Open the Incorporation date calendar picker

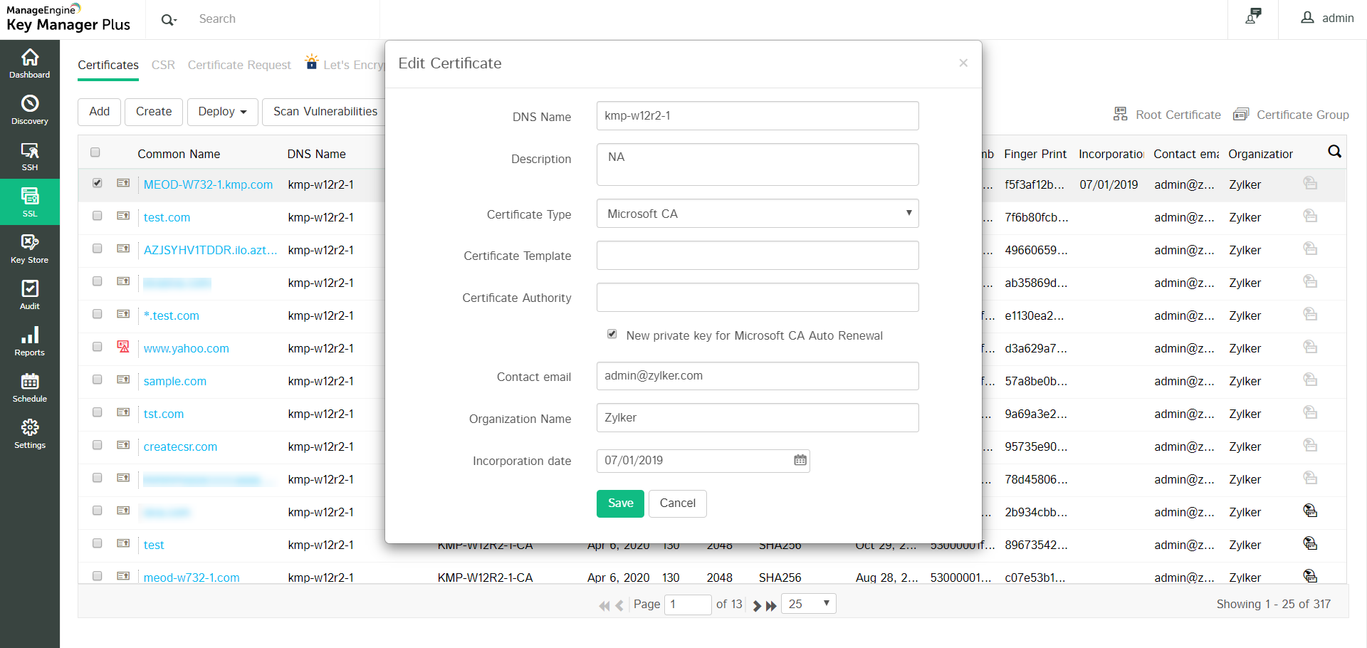pos(800,461)
